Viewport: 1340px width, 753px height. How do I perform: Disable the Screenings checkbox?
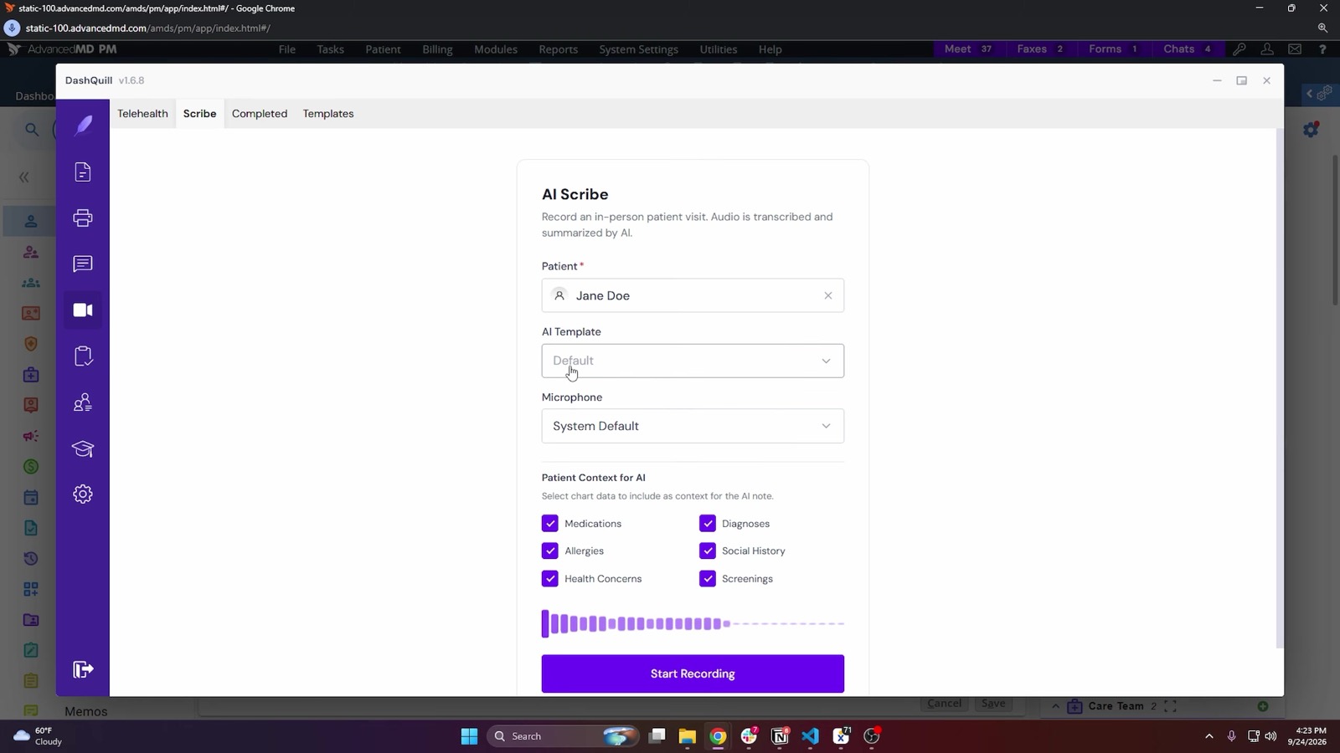708,579
